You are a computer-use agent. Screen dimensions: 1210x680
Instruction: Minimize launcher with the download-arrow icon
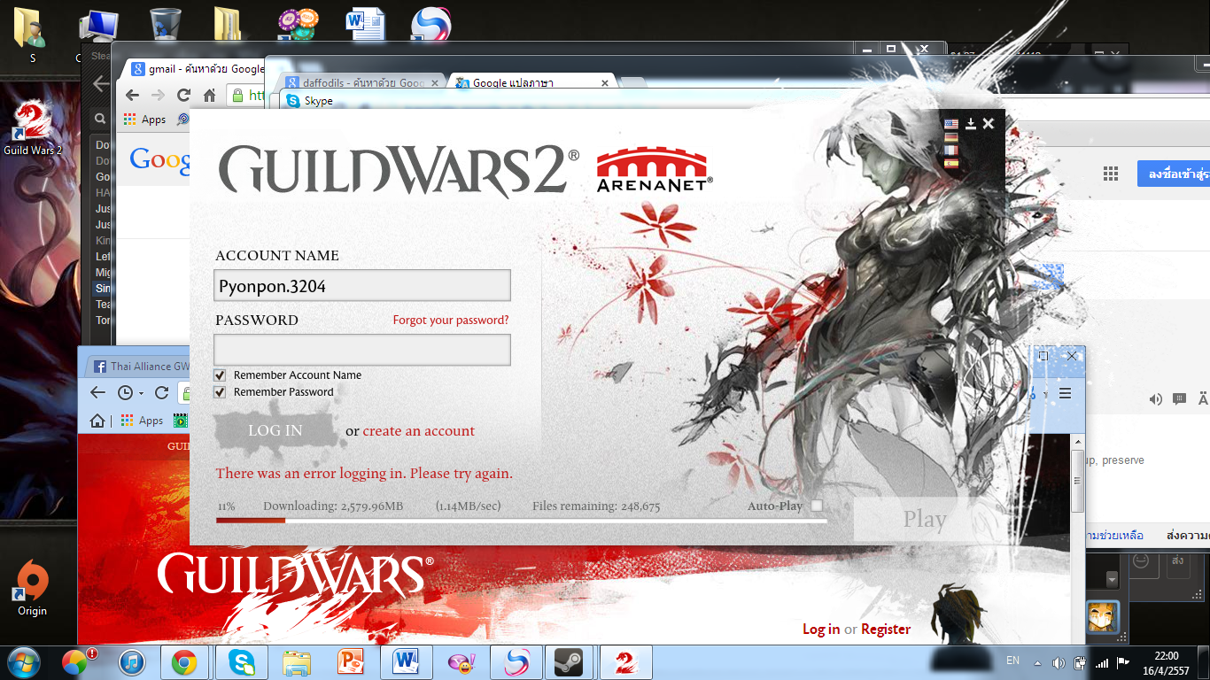971,124
